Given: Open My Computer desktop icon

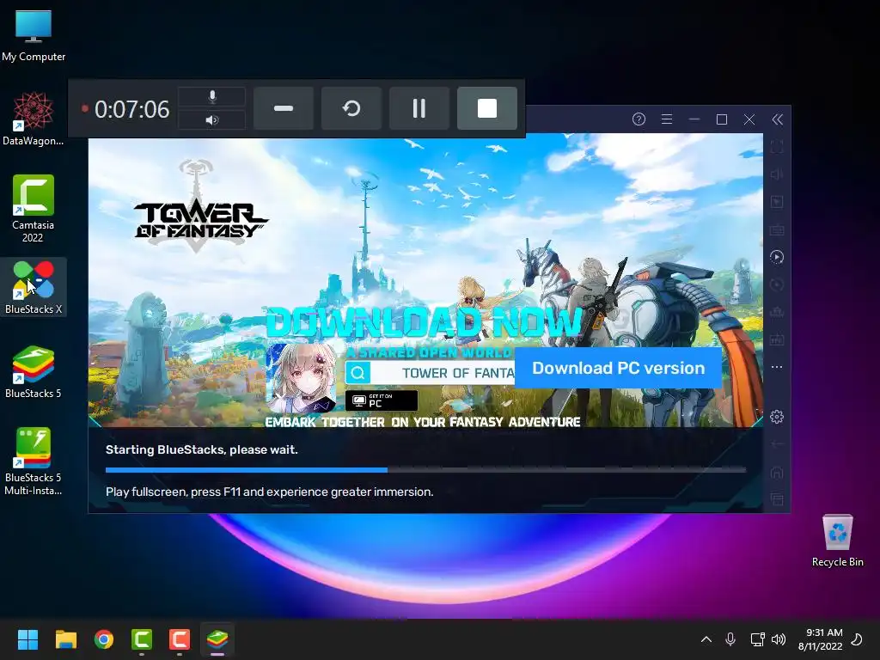Looking at the screenshot, I should click(34, 35).
